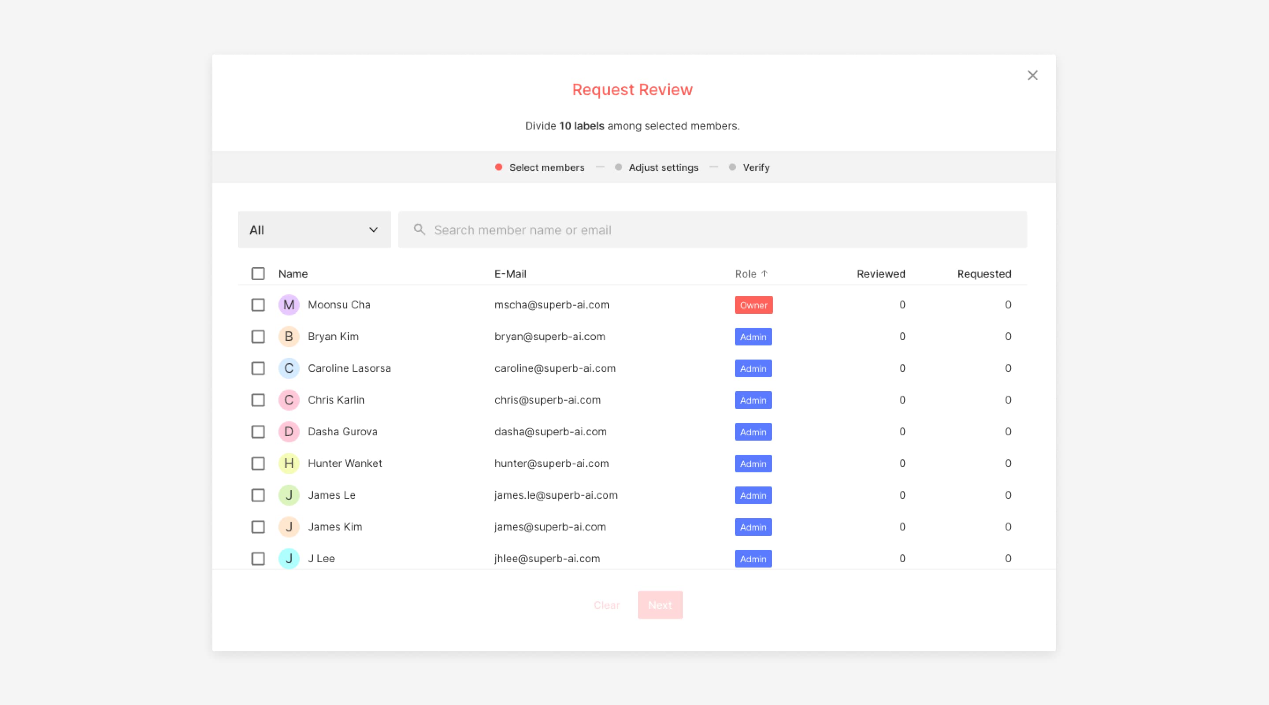Click the Role sort arrow icon
The width and height of the screenshot is (1269, 705).
[764, 274]
